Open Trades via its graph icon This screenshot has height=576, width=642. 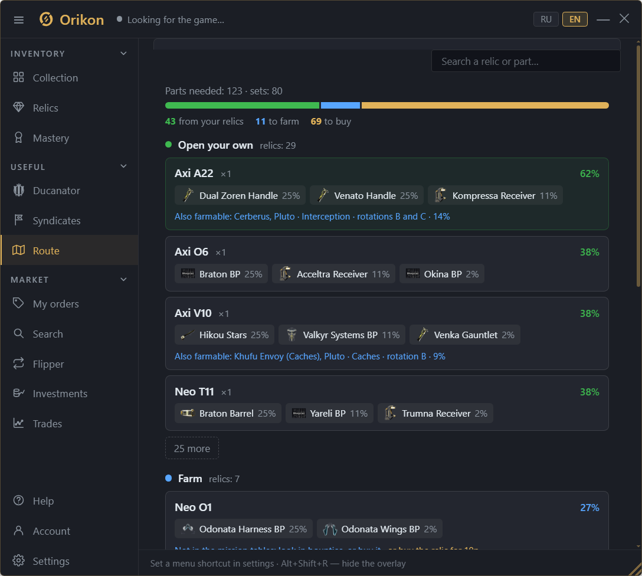click(x=18, y=423)
